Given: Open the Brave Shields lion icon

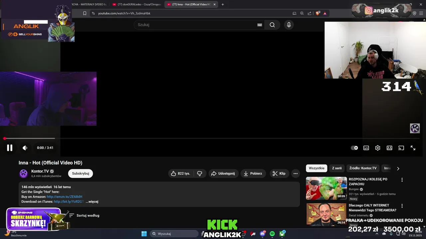Looking at the screenshot, I should 318,13.
